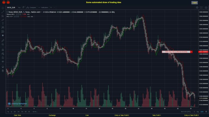Click the Exchange column header

pos(52,115)
